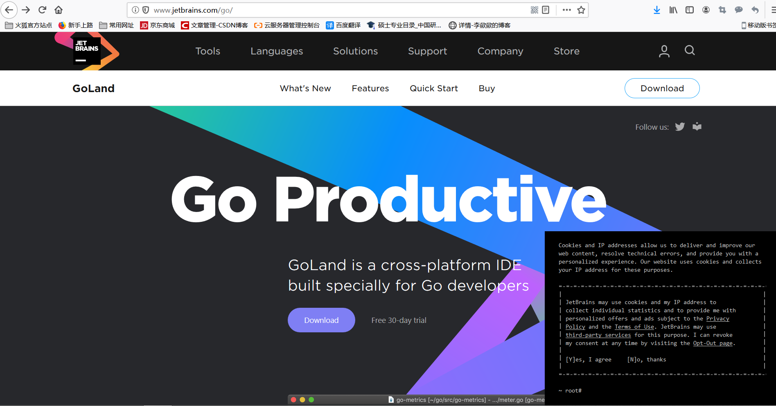Open the JetBrains account profile icon
The height and width of the screenshot is (406, 776).
664,51
